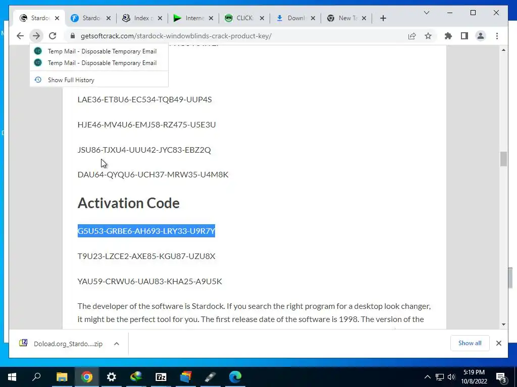Image resolution: width=517 pixels, height=387 pixels.
Task: Open the tab search chevron
Action: click(426, 13)
